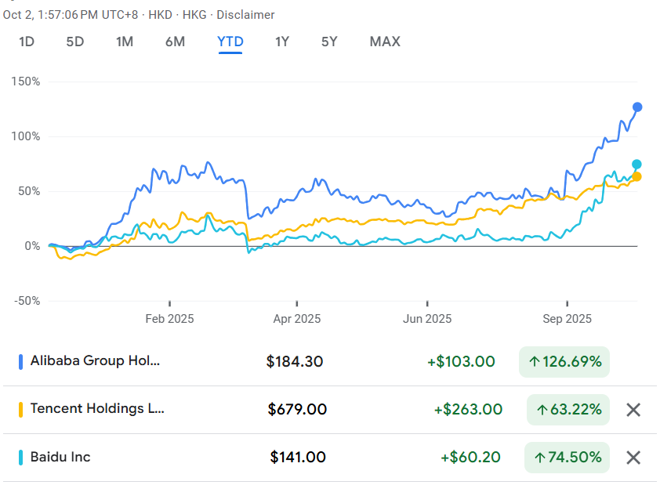Show the MAX time range

pos(385,42)
